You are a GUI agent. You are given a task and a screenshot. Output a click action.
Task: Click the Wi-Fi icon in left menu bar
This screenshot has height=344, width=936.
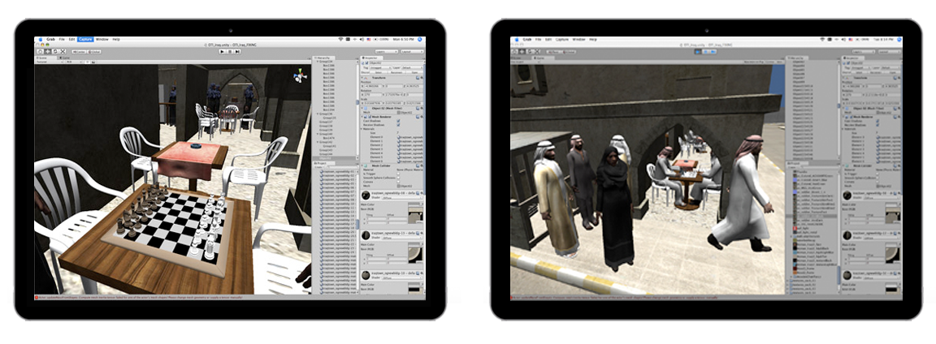point(340,39)
